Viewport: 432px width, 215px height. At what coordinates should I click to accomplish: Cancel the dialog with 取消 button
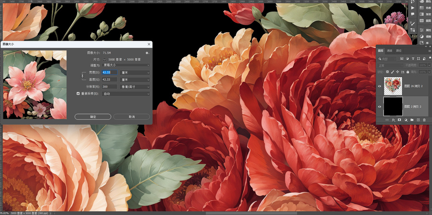132,117
